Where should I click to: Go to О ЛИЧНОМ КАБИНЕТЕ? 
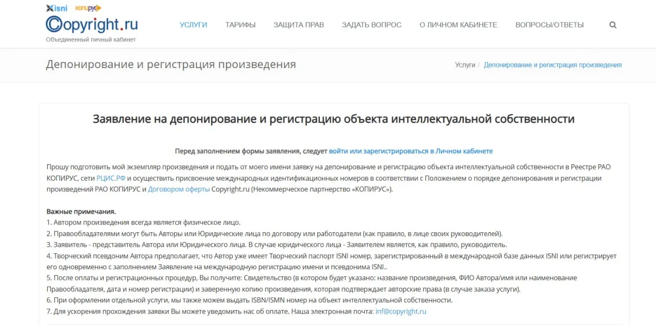tap(458, 24)
